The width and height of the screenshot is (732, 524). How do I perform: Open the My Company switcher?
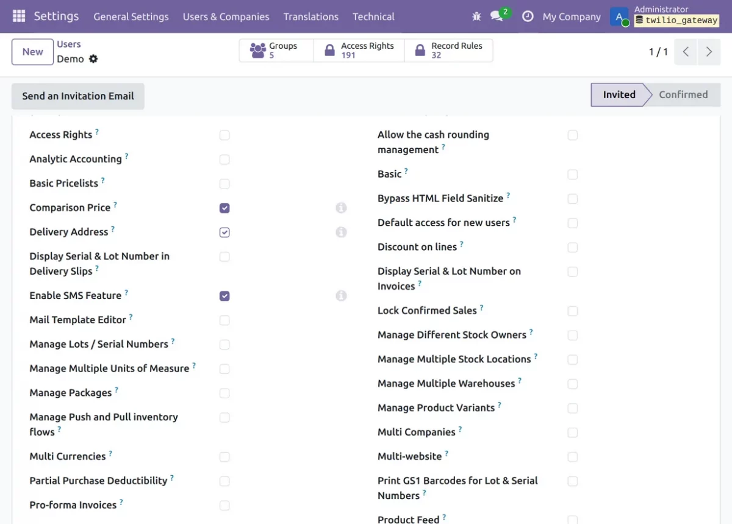tap(572, 16)
